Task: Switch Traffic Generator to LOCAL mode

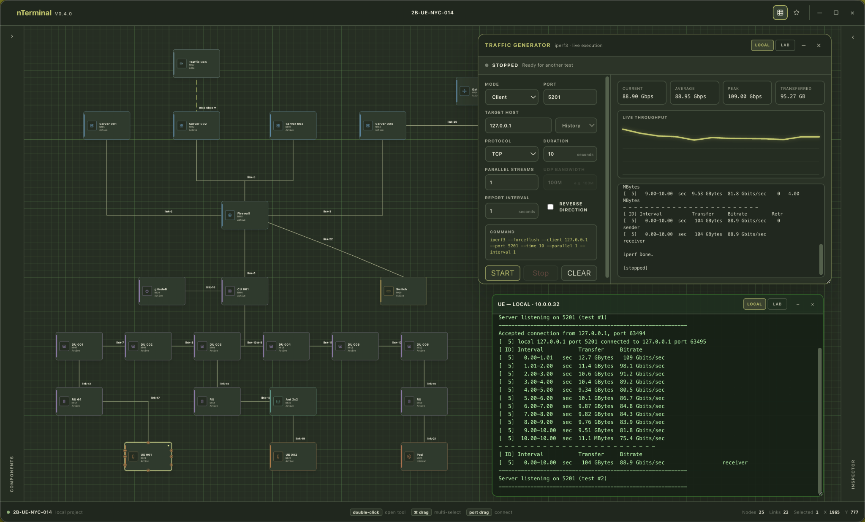Action: pos(762,45)
